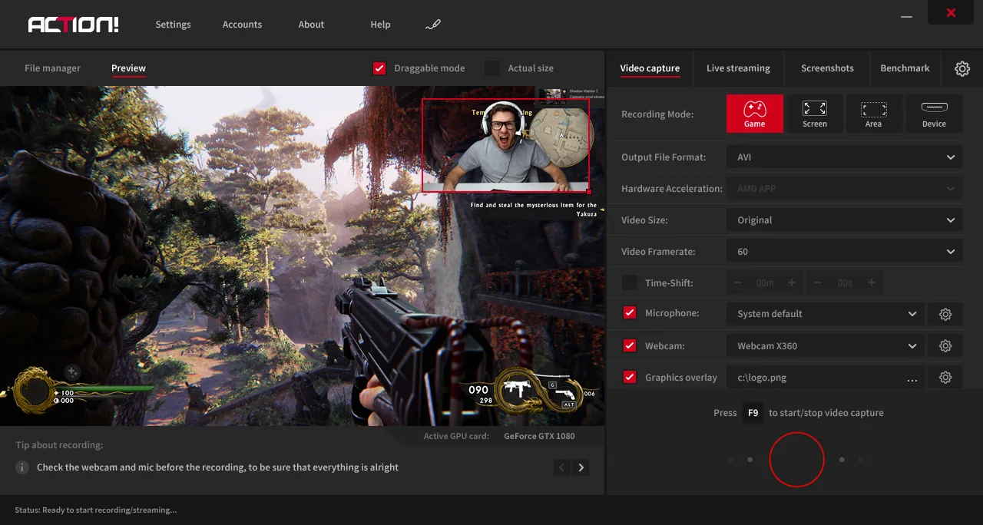Expand Video Size dropdown
This screenshot has width=983, height=525.
click(x=845, y=220)
